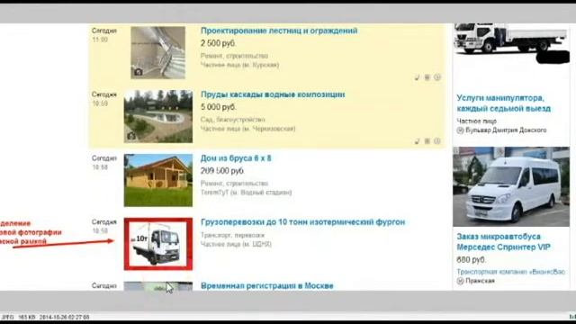Click the category Сад, благоустройство
Screen dimensions: 576x324
[x=233, y=120]
